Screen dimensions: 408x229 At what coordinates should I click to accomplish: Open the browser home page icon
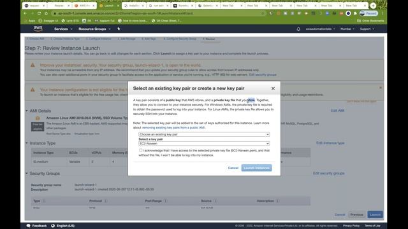[x=46, y=13]
